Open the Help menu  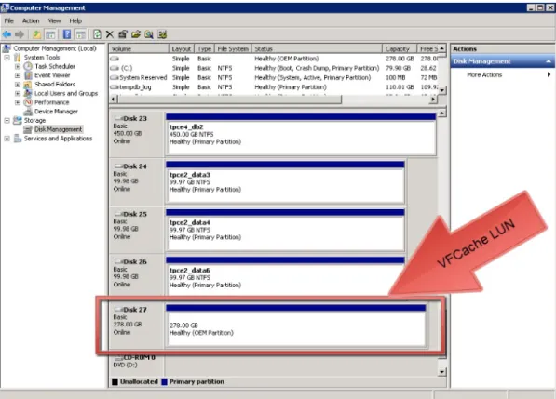pos(75,20)
